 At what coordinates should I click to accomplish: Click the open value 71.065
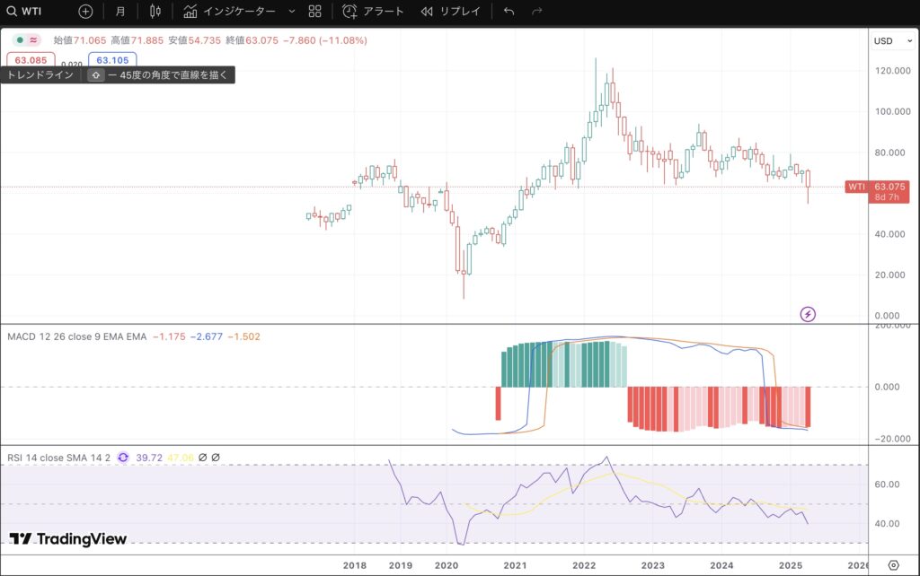coord(90,40)
